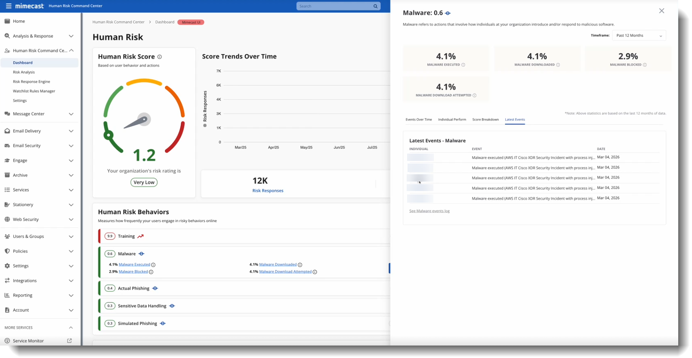Click info icon next to Malware Executed tile

pyautogui.click(x=463, y=65)
